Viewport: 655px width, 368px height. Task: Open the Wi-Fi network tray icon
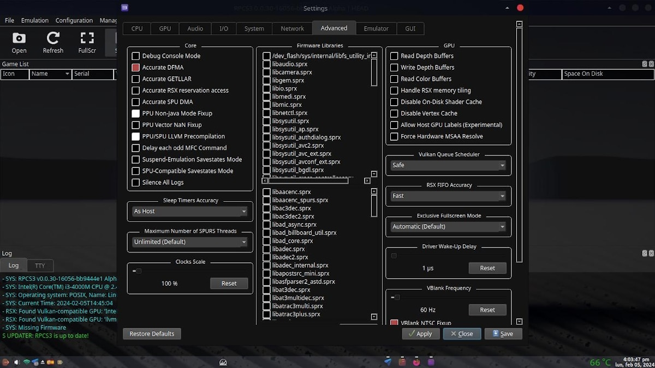tap(26, 362)
